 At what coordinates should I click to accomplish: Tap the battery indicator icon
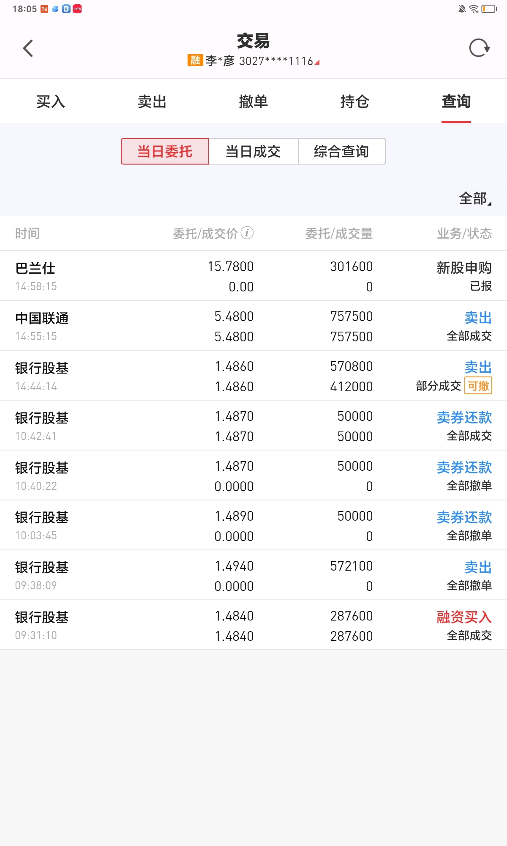489,9
